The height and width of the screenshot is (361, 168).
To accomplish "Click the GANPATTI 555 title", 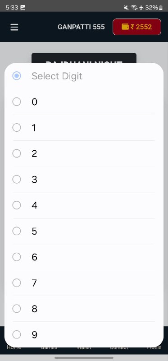I will coord(81,27).
